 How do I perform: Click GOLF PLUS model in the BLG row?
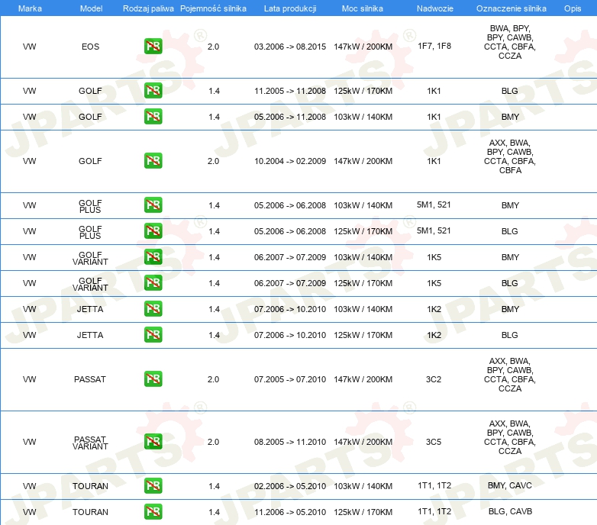[x=90, y=232]
